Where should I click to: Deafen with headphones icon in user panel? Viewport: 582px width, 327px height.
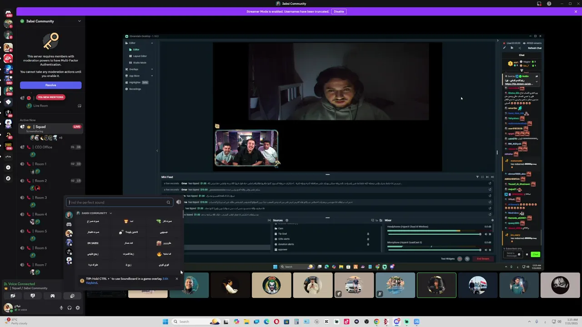(x=70, y=308)
